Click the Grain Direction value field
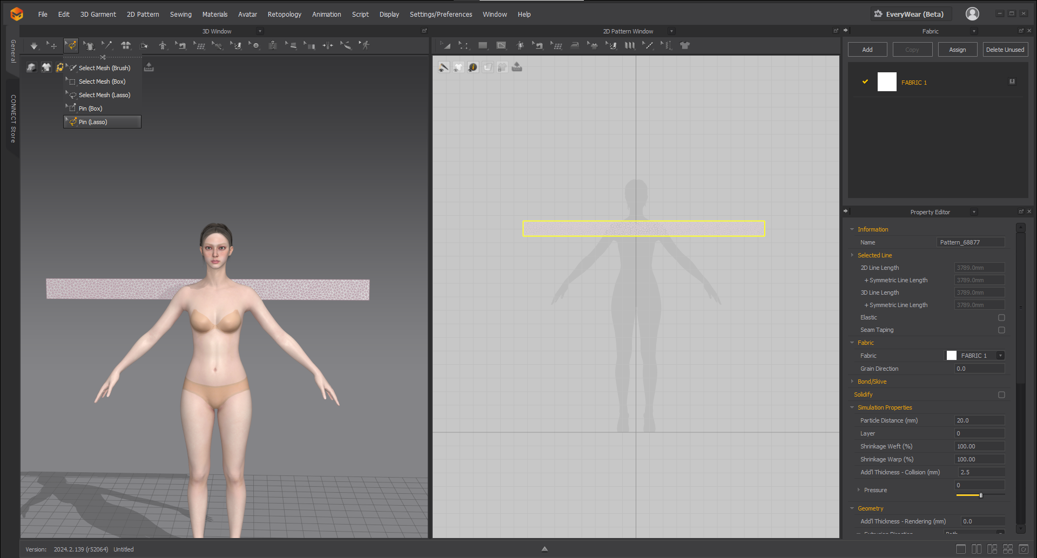Image resolution: width=1037 pixels, height=558 pixels. (x=979, y=369)
